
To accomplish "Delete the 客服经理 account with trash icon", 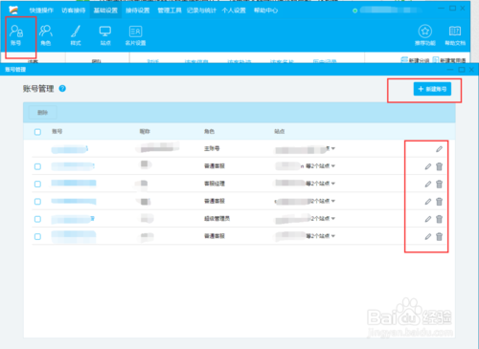I will 440,184.
